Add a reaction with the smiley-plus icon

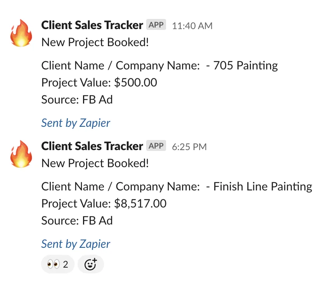[x=91, y=264]
